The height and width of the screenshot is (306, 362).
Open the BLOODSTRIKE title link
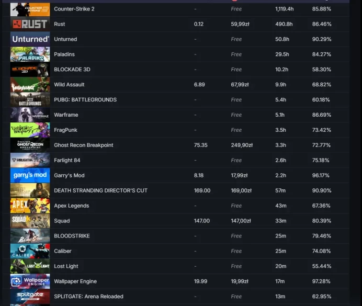72,236
